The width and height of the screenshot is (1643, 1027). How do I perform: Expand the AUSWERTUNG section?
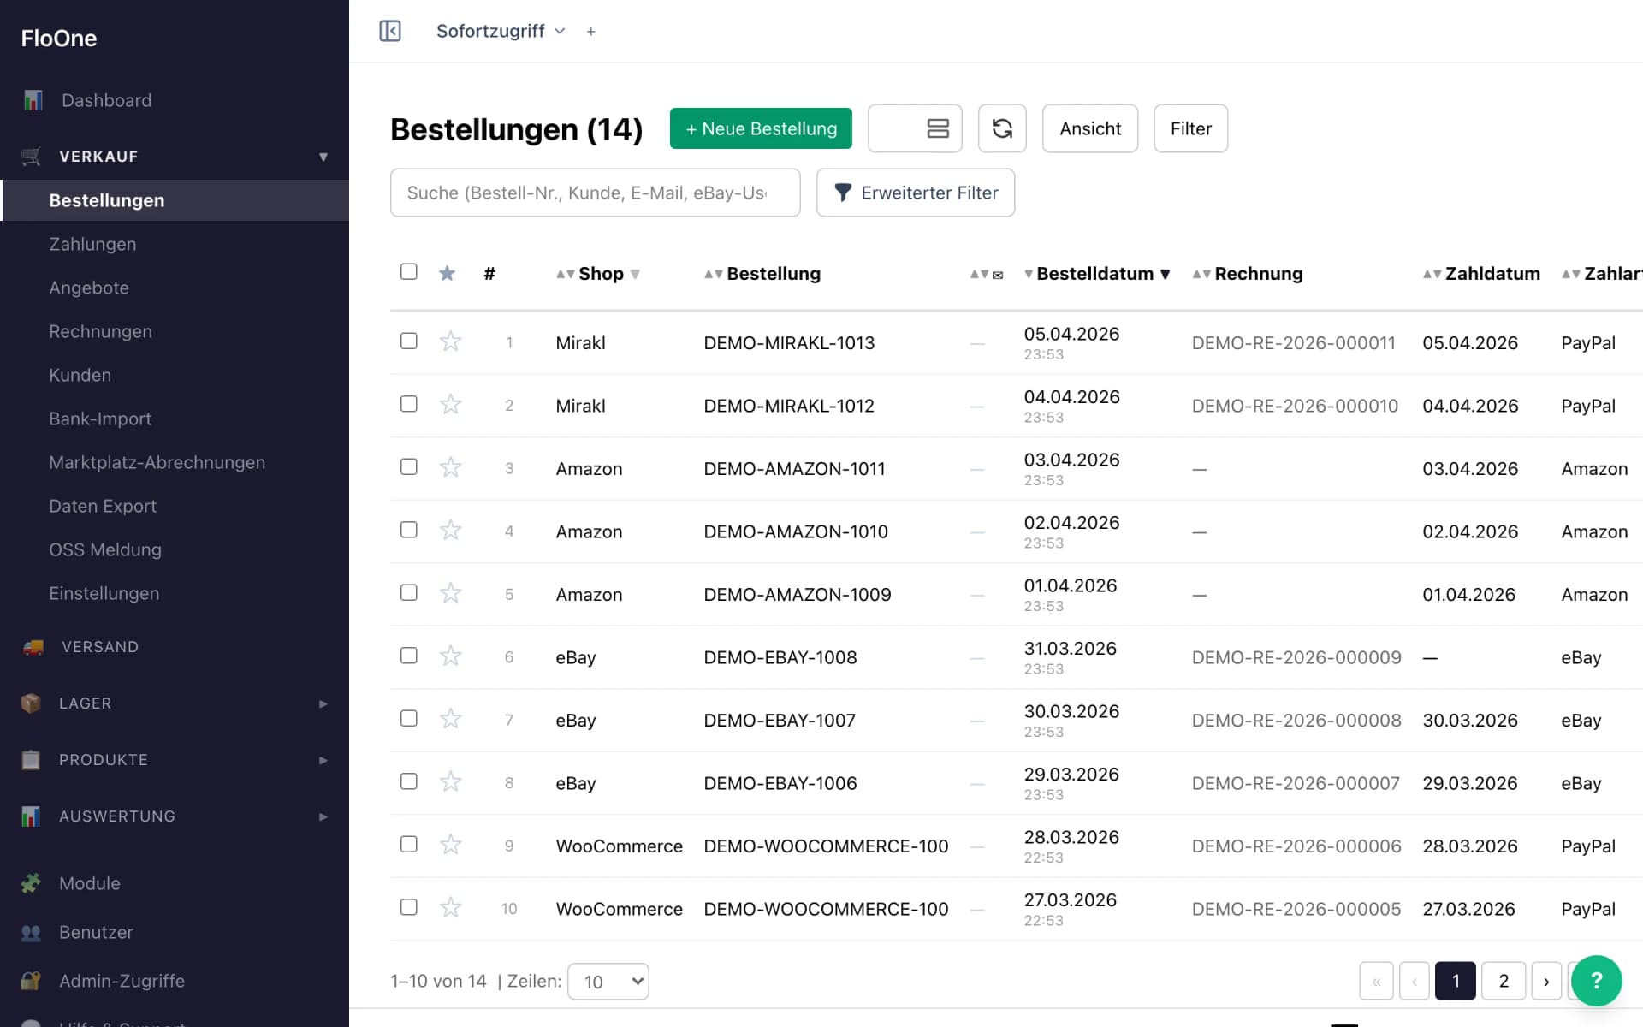click(323, 816)
